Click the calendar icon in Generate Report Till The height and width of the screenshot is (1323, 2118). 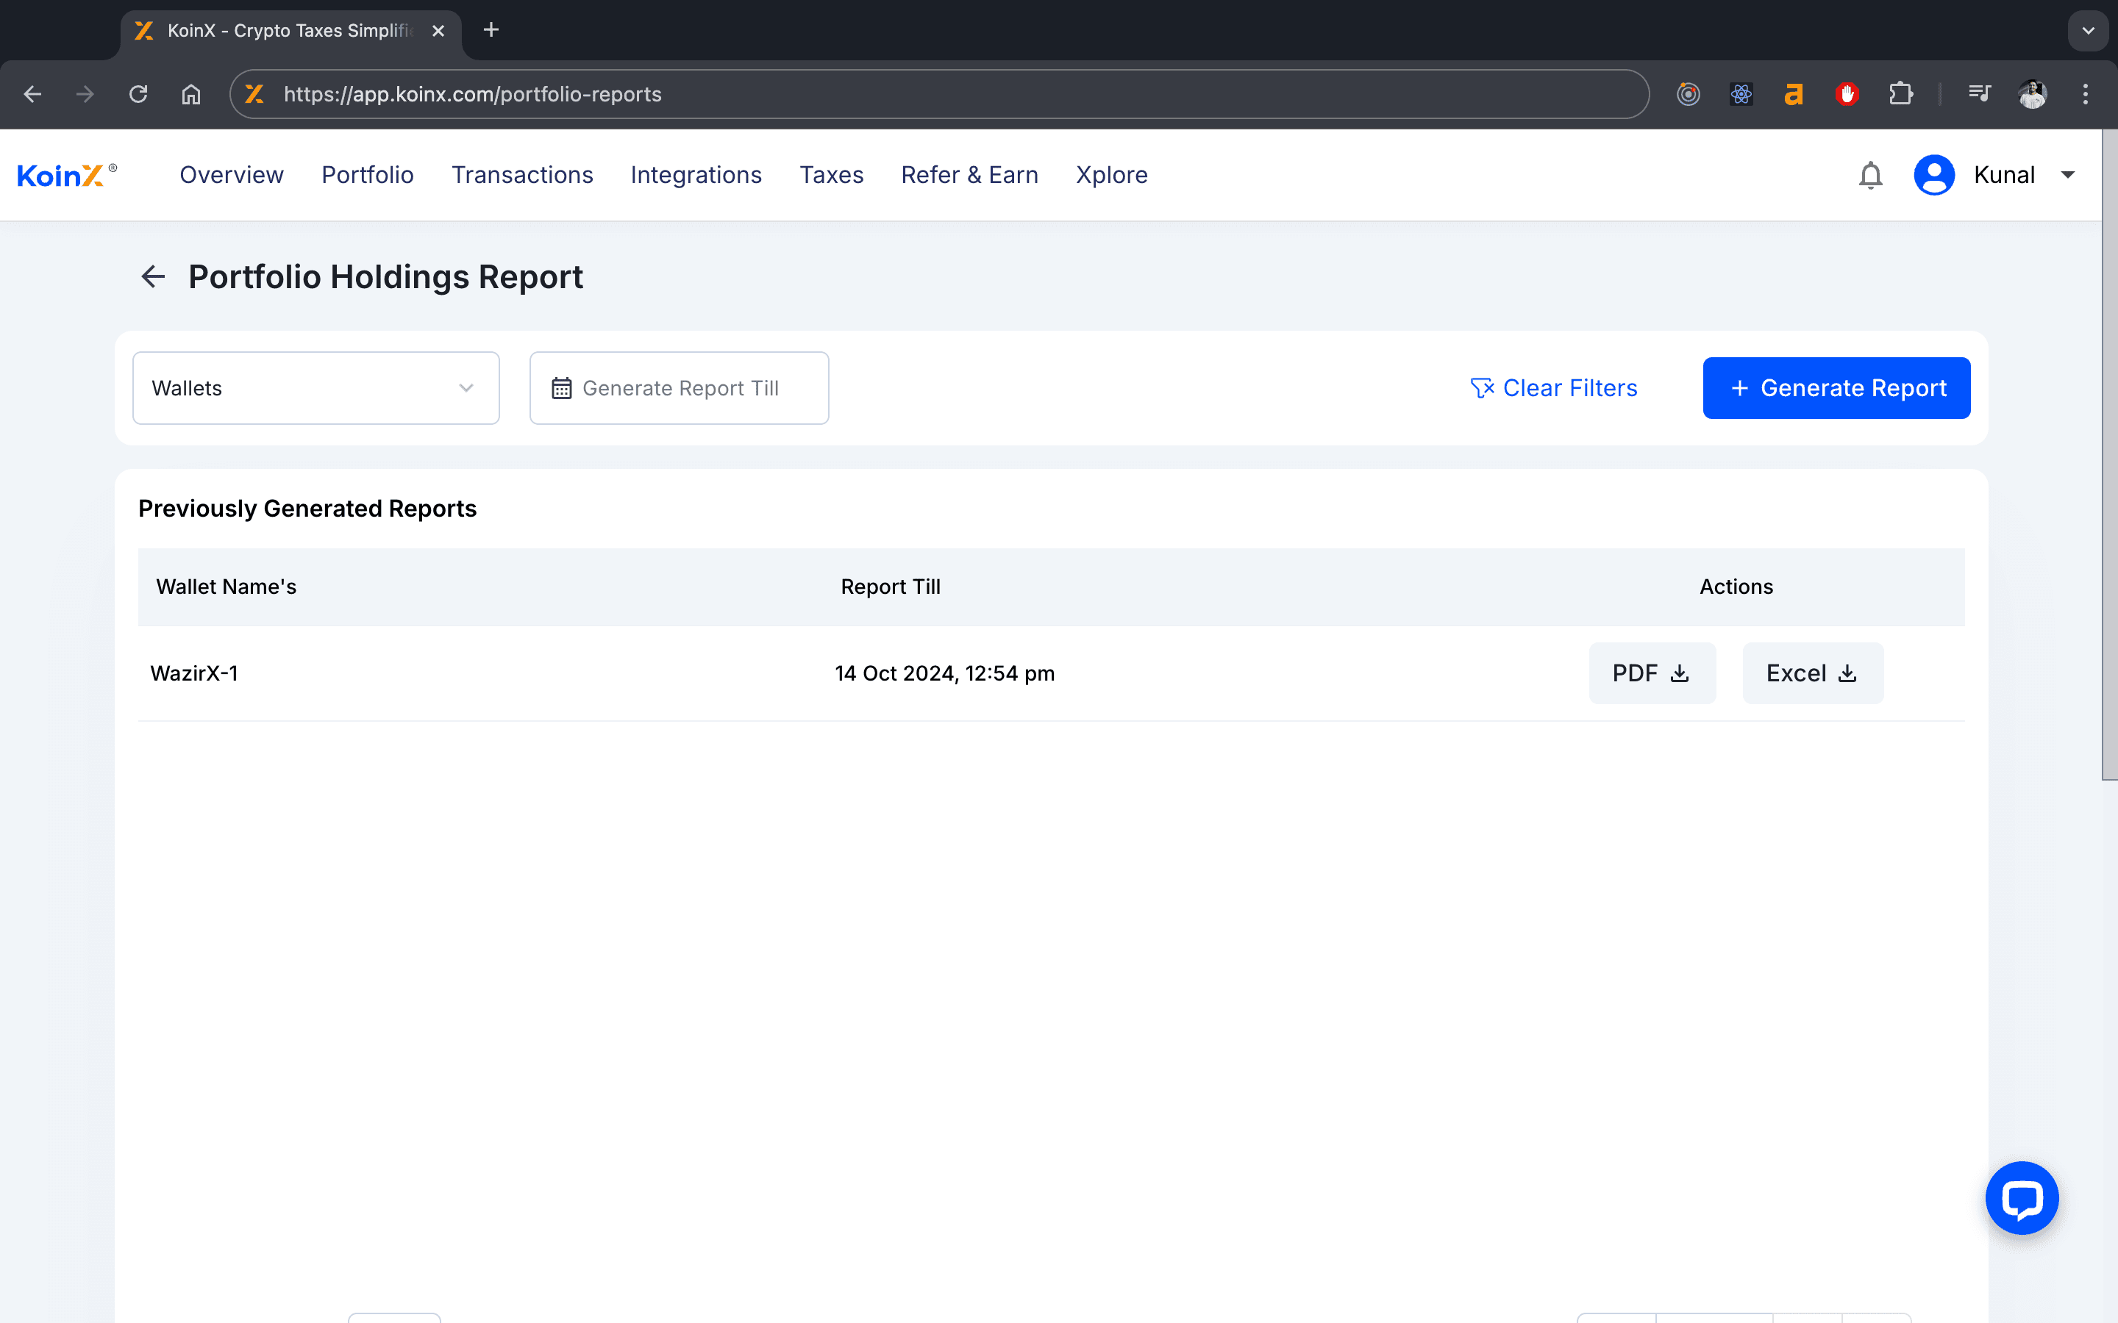[561, 387]
